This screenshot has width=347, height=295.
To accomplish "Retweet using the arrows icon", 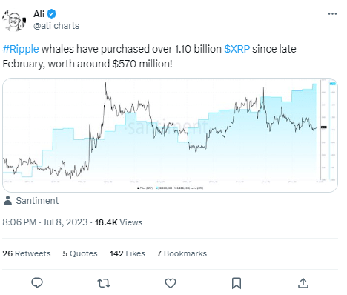I will (x=104, y=283).
